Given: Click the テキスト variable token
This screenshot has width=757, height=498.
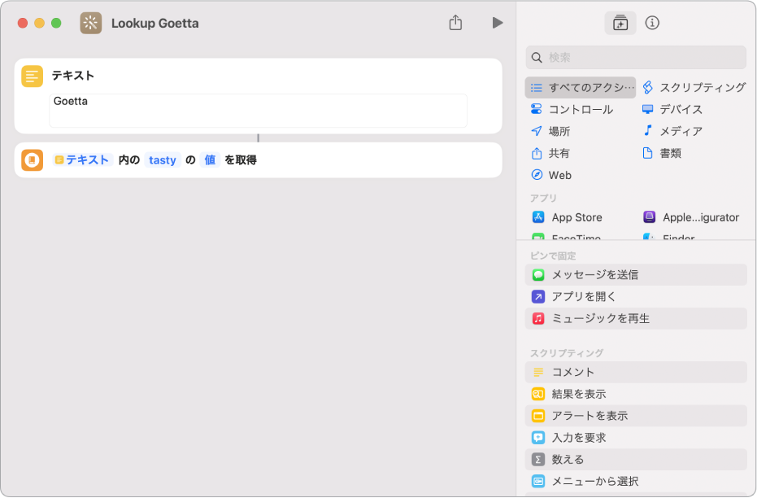Looking at the screenshot, I should click(x=83, y=159).
